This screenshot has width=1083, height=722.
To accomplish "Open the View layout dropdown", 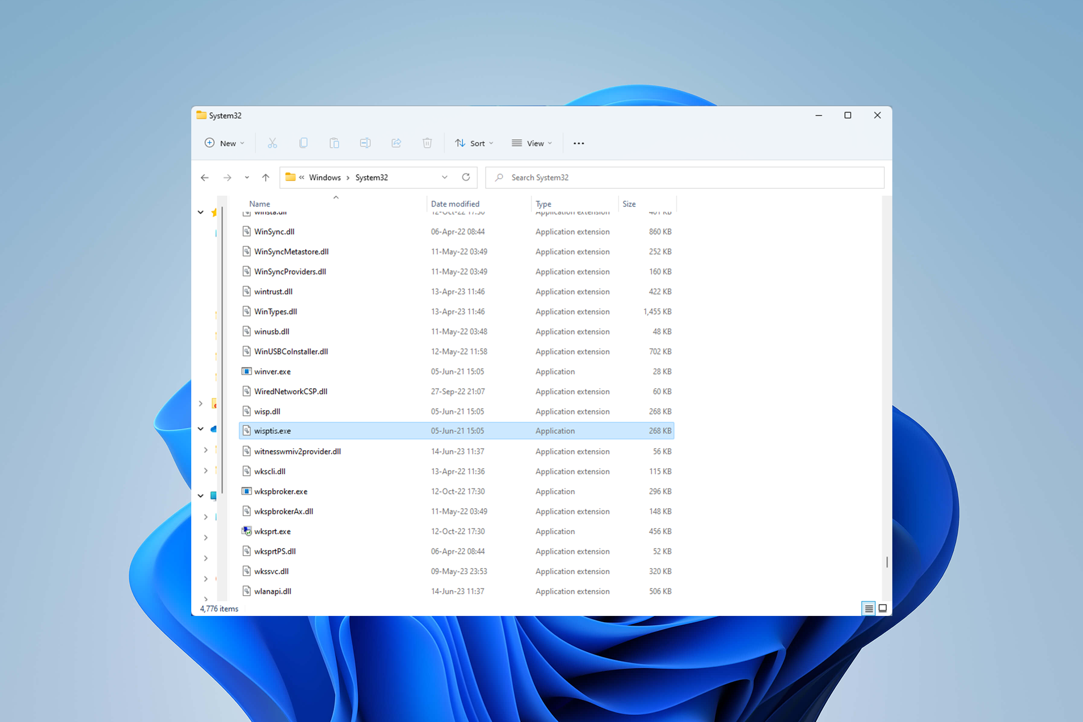I will 532,143.
